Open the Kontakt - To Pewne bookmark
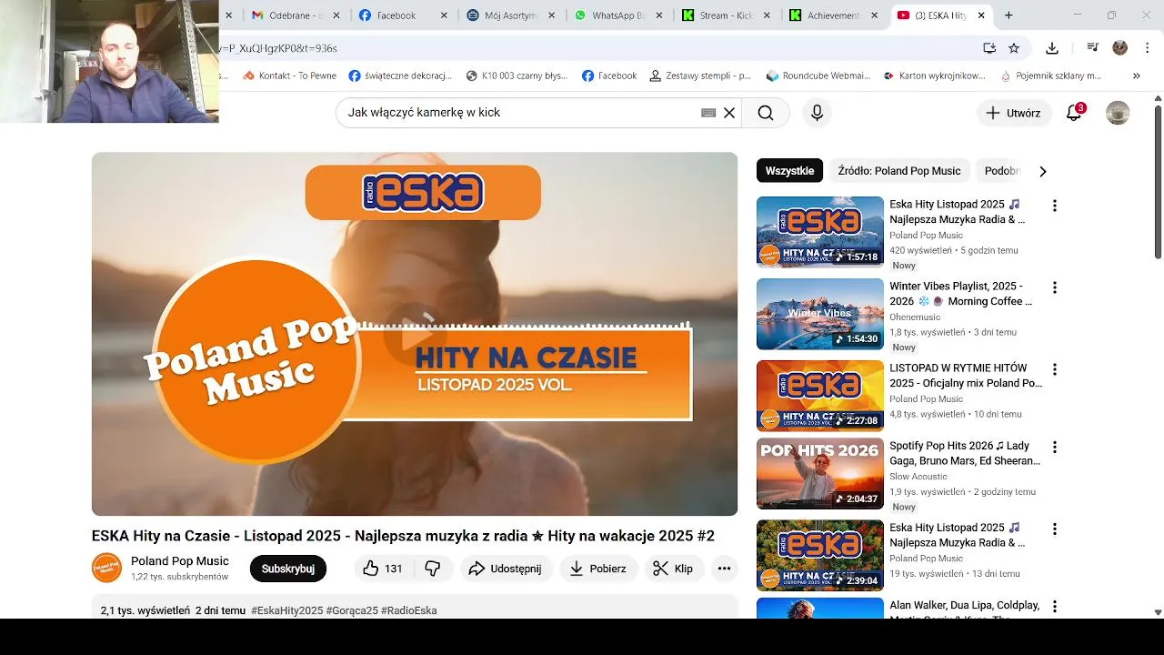This screenshot has width=1164, height=655. point(290,76)
